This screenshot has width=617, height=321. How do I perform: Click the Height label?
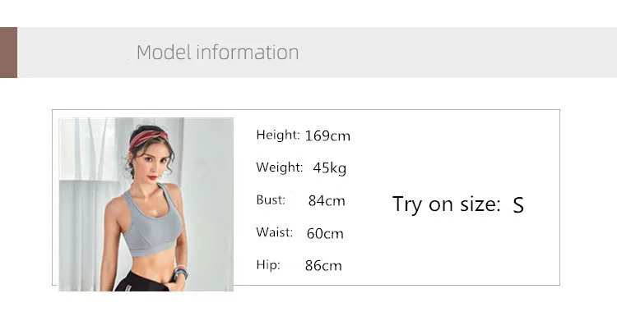[x=278, y=135]
